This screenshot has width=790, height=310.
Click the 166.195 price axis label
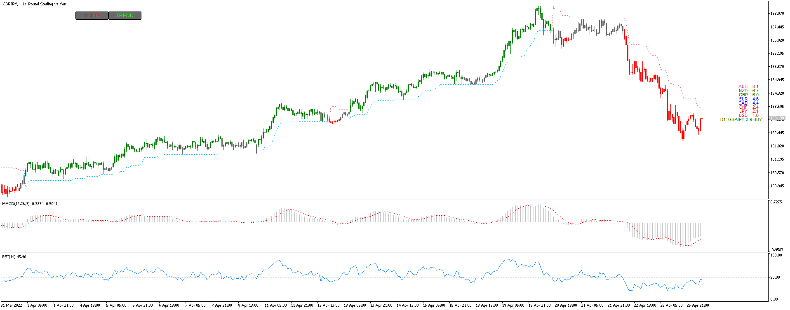[777, 54]
